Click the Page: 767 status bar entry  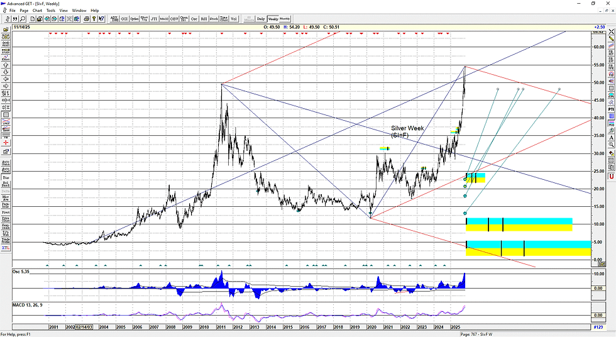click(x=476, y=334)
